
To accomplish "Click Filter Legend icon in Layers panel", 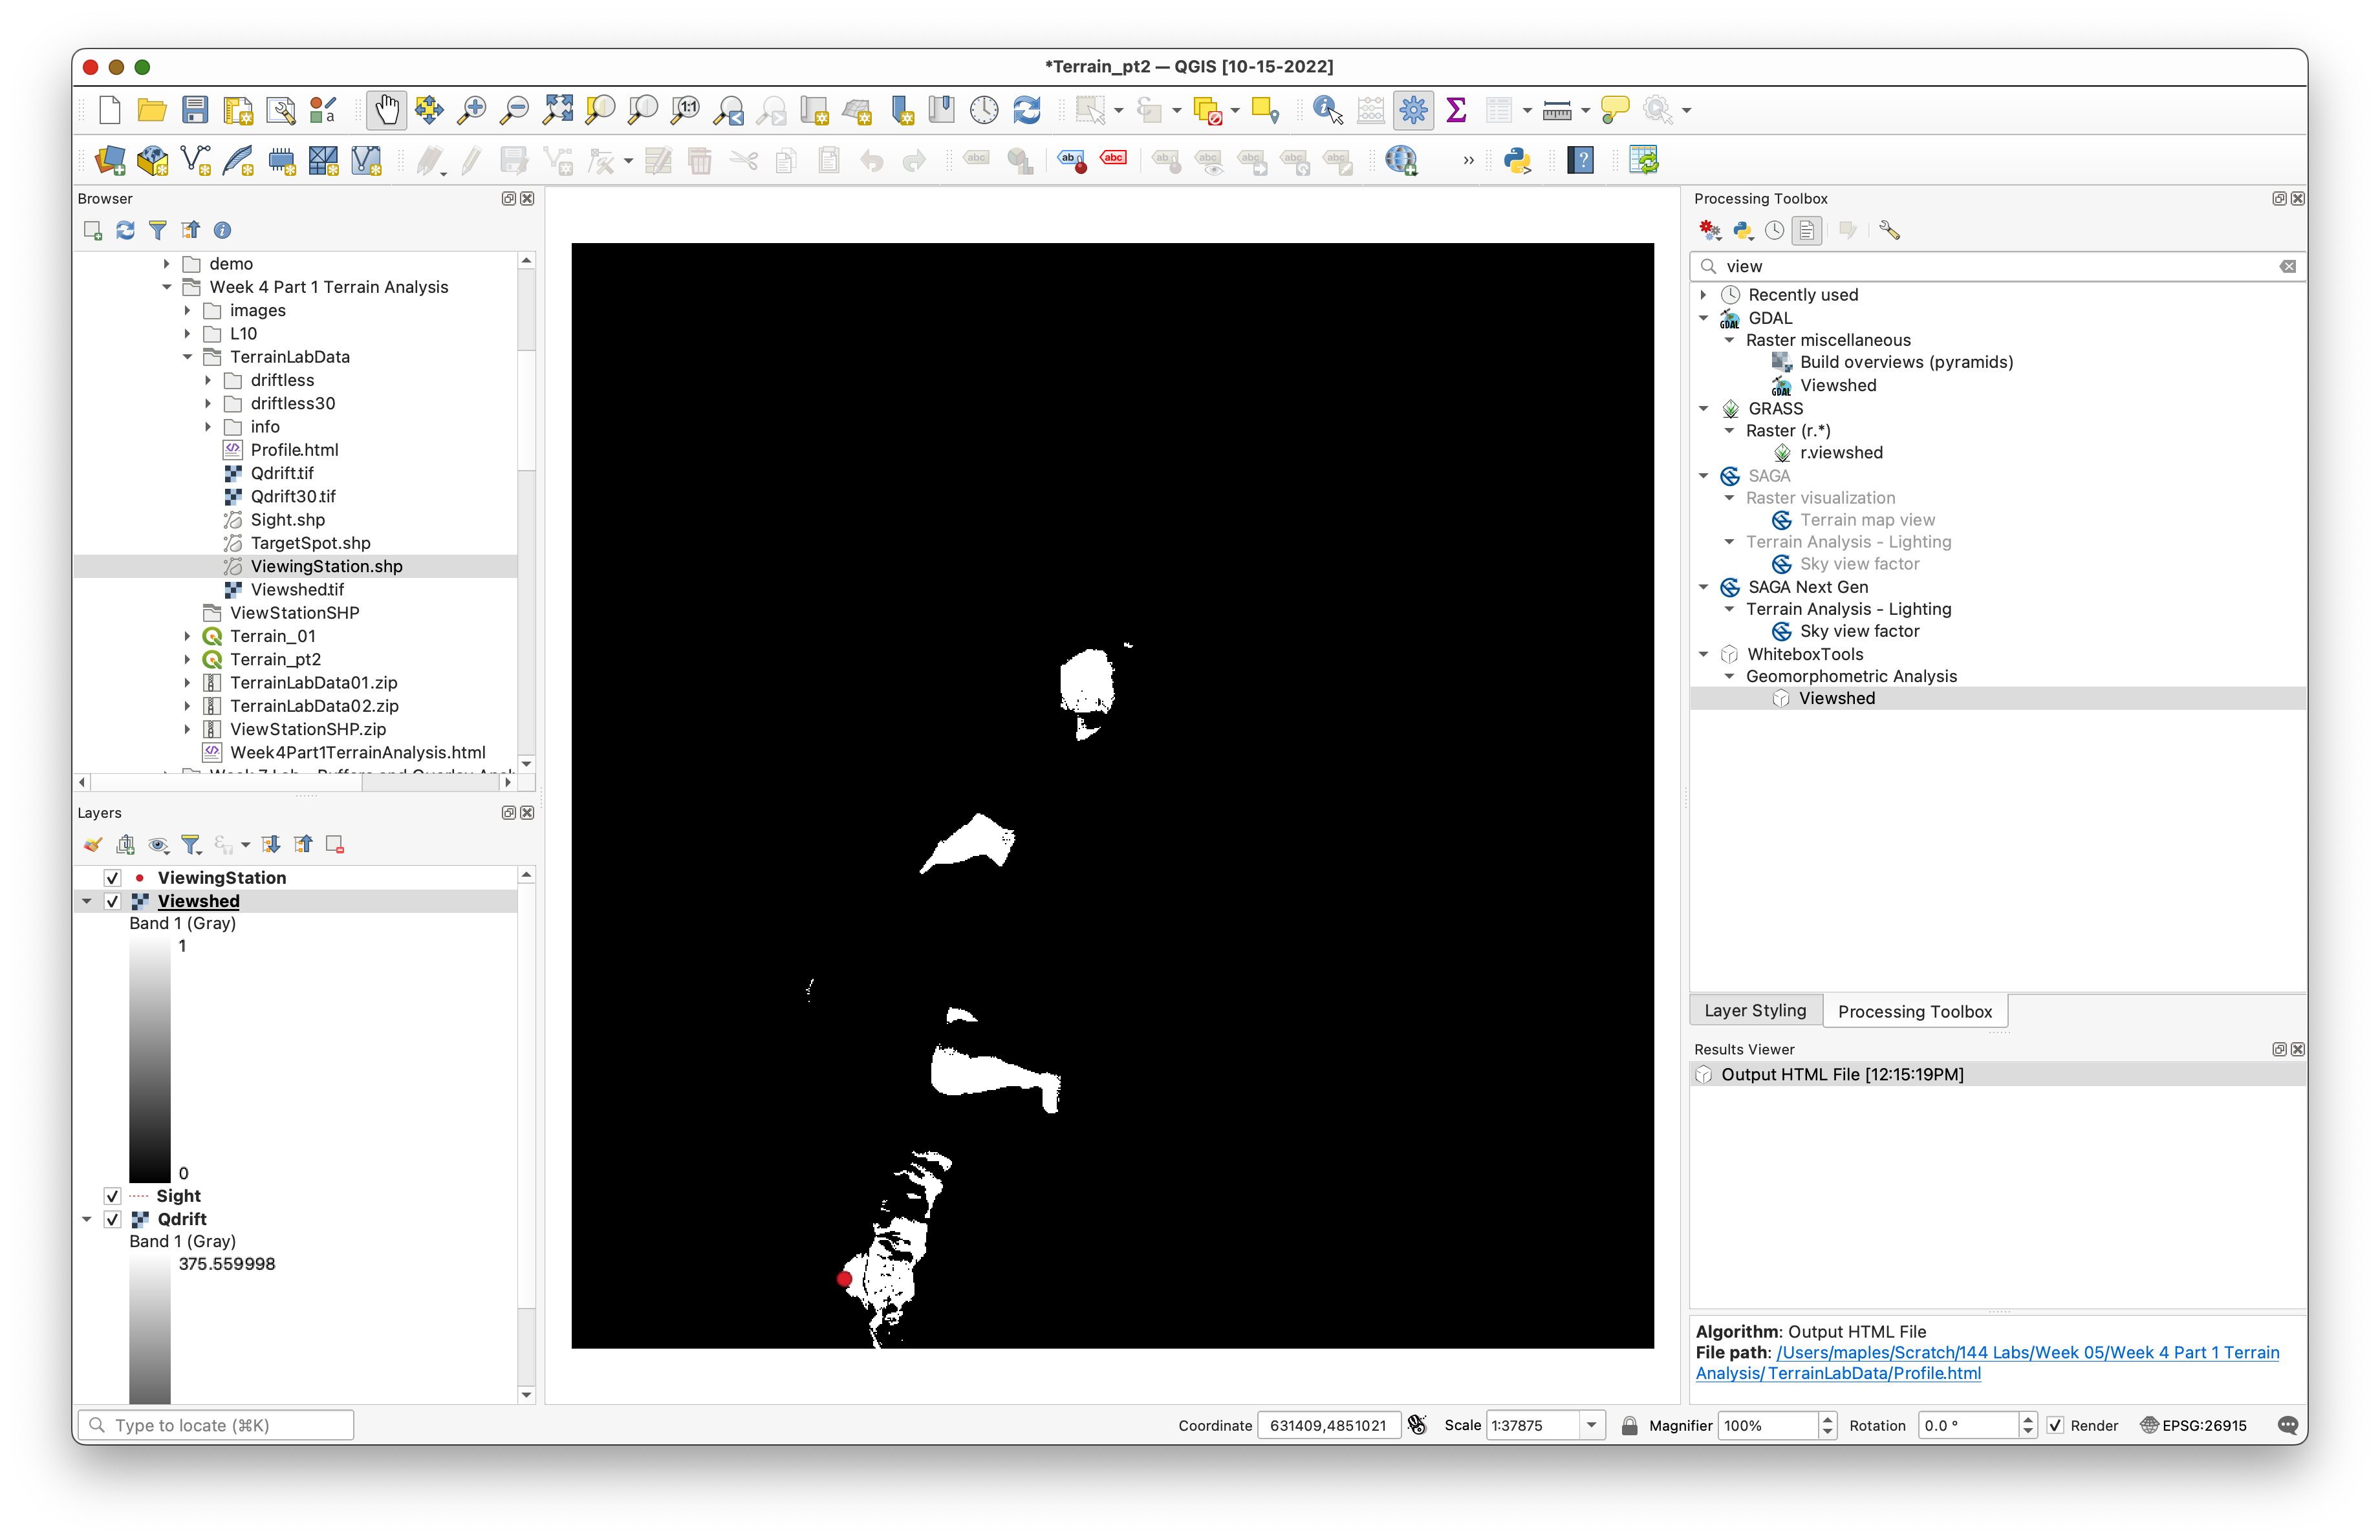I will 191,846.
